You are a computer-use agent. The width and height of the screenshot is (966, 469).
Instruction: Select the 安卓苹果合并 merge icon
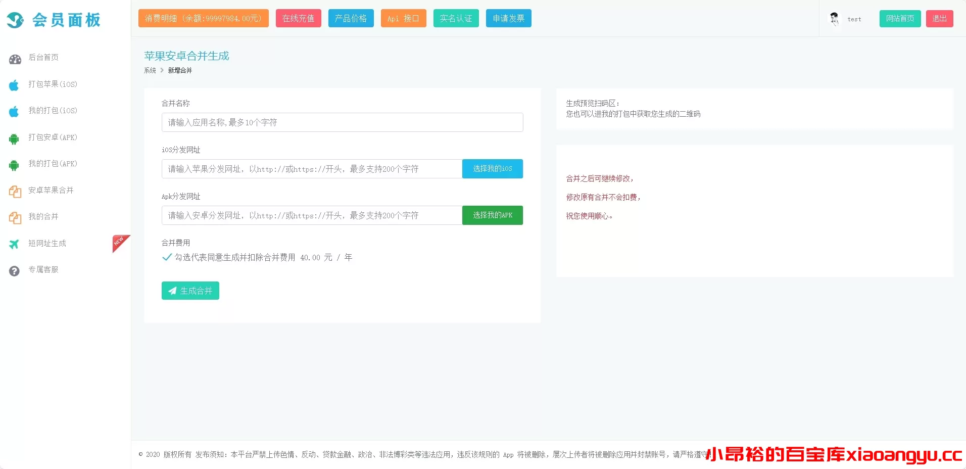point(14,191)
